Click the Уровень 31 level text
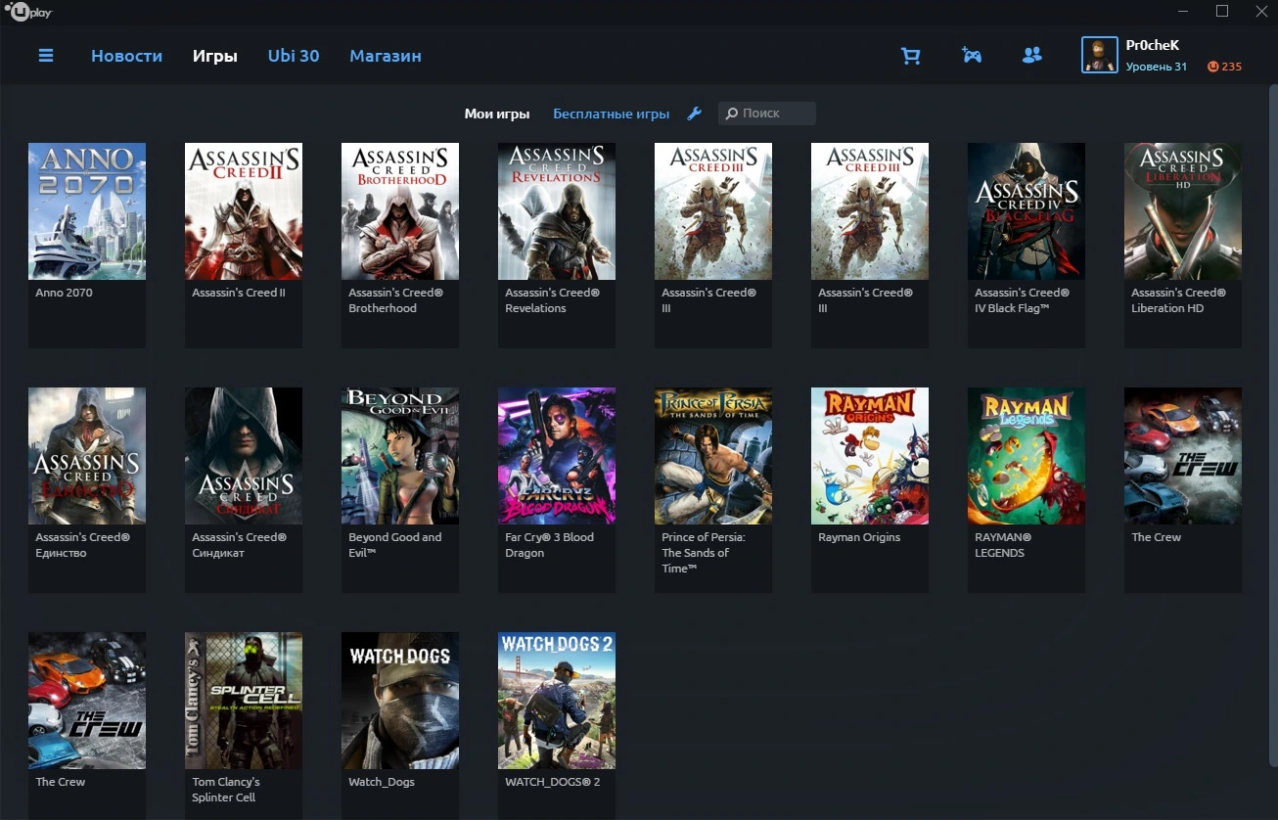The image size is (1278, 820). (1157, 67)
